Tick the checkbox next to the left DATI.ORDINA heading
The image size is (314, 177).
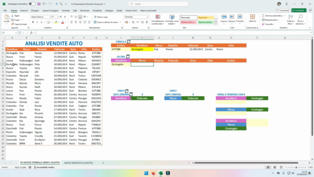131,94
